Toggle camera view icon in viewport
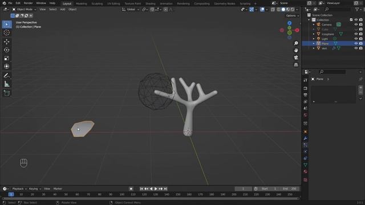The image size is (365, 205). click(x=296, y=58)
